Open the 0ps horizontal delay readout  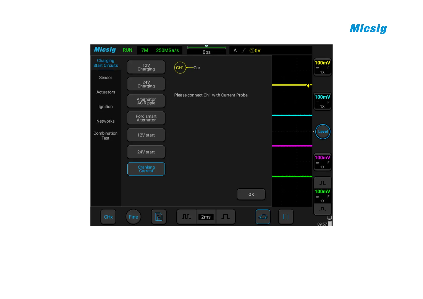coord(206,52)
